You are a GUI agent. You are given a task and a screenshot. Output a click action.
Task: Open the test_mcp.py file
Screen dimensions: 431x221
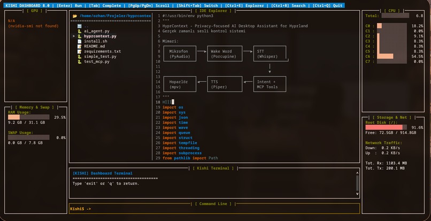[97, 62]
